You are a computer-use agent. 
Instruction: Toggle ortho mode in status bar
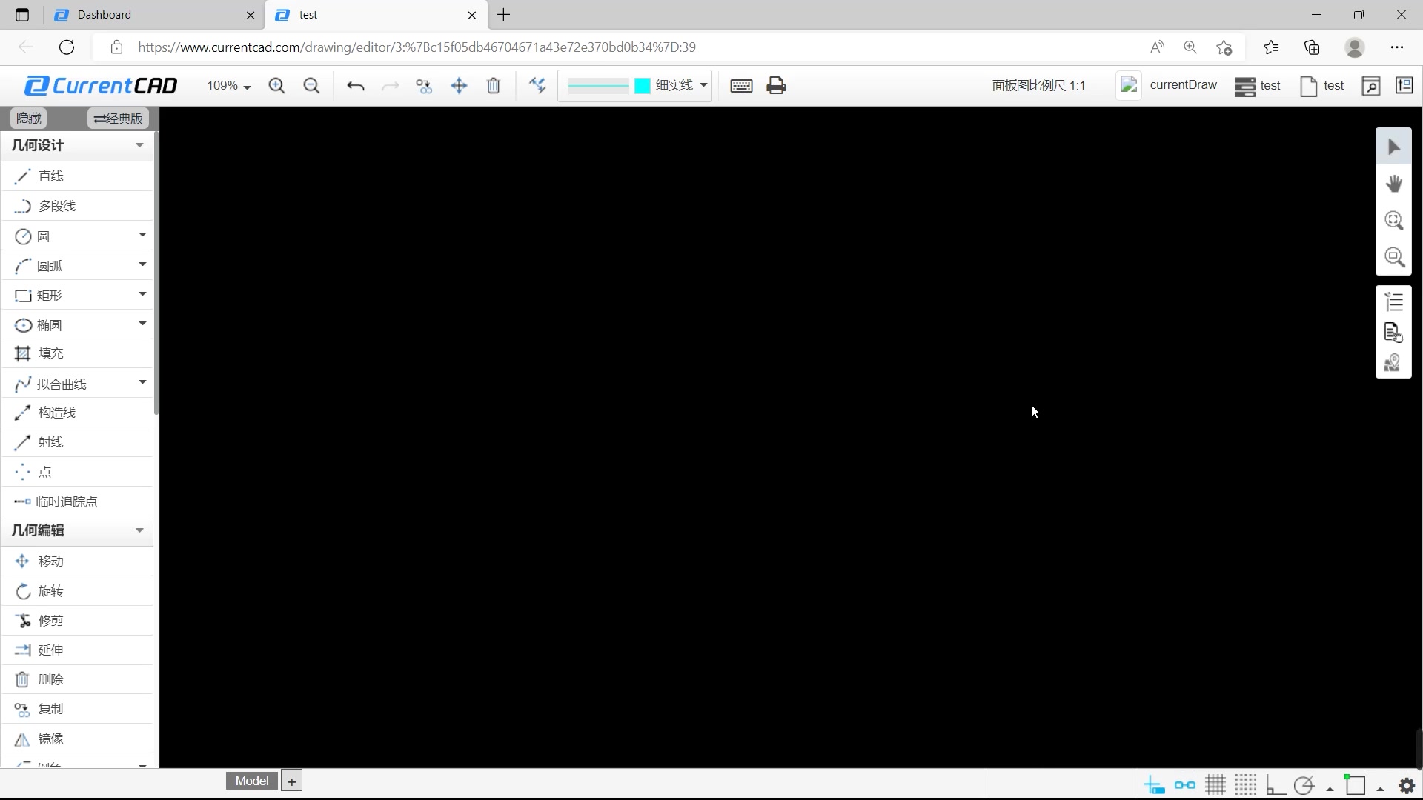tap(1276, 785)
